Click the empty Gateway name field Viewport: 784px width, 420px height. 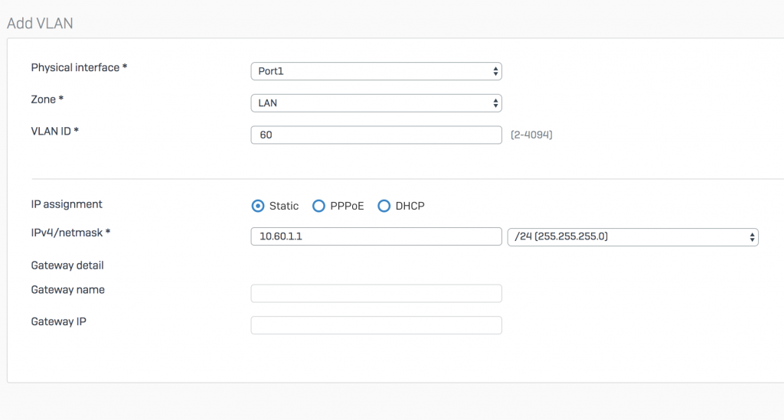(x=376, y=293)
